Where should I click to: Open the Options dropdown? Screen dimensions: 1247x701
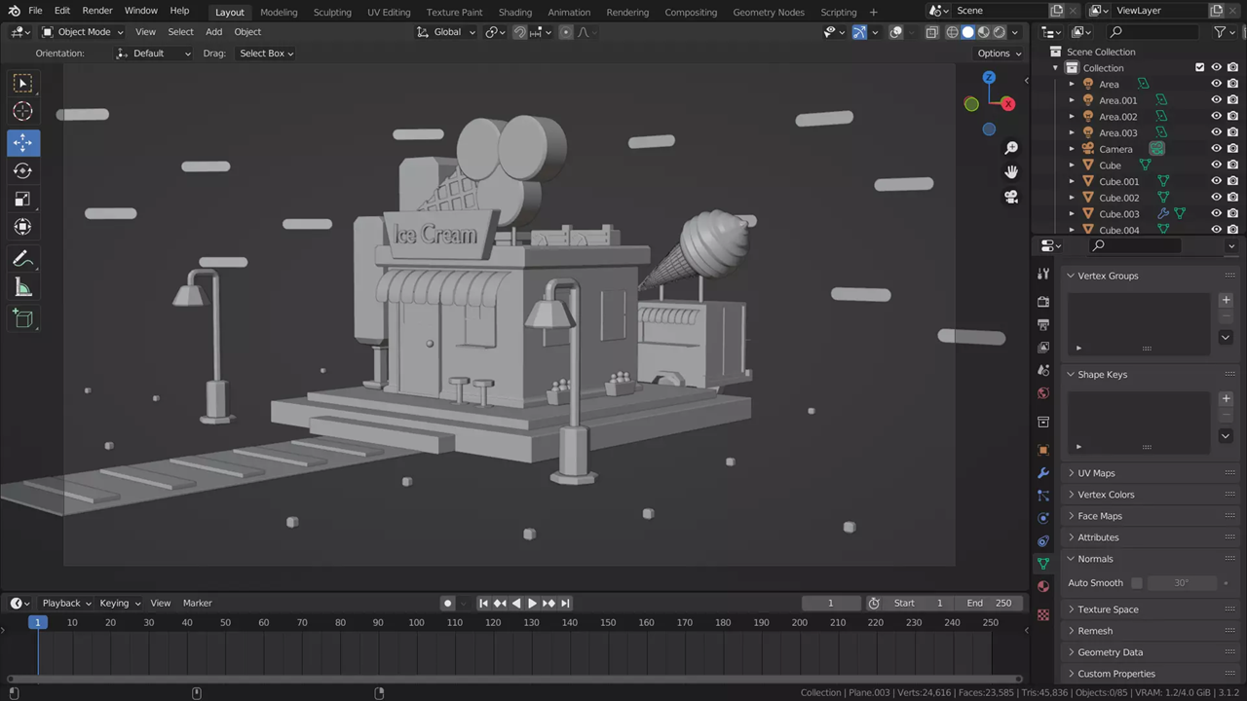(999, 54)
